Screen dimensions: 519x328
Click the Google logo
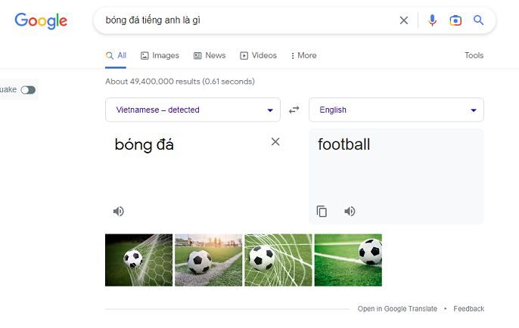click(x=41, y=20)
